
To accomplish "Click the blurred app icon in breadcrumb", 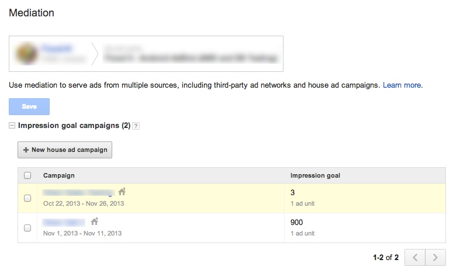I will pyautogui.click(x=26, y=53).
